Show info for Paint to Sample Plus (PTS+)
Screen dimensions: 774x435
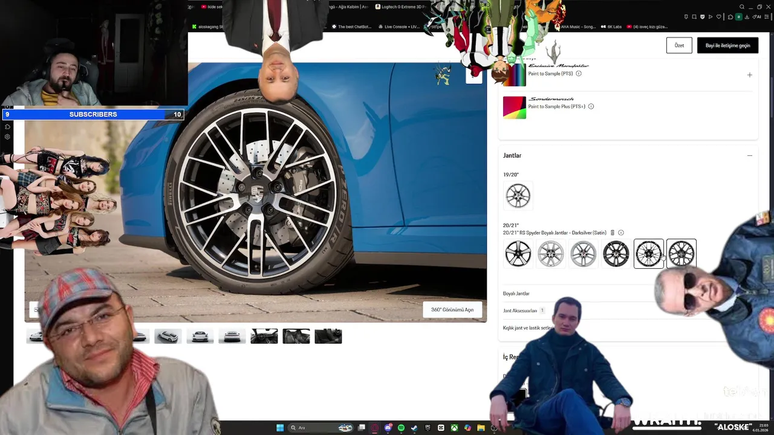[x=591, y=106]
